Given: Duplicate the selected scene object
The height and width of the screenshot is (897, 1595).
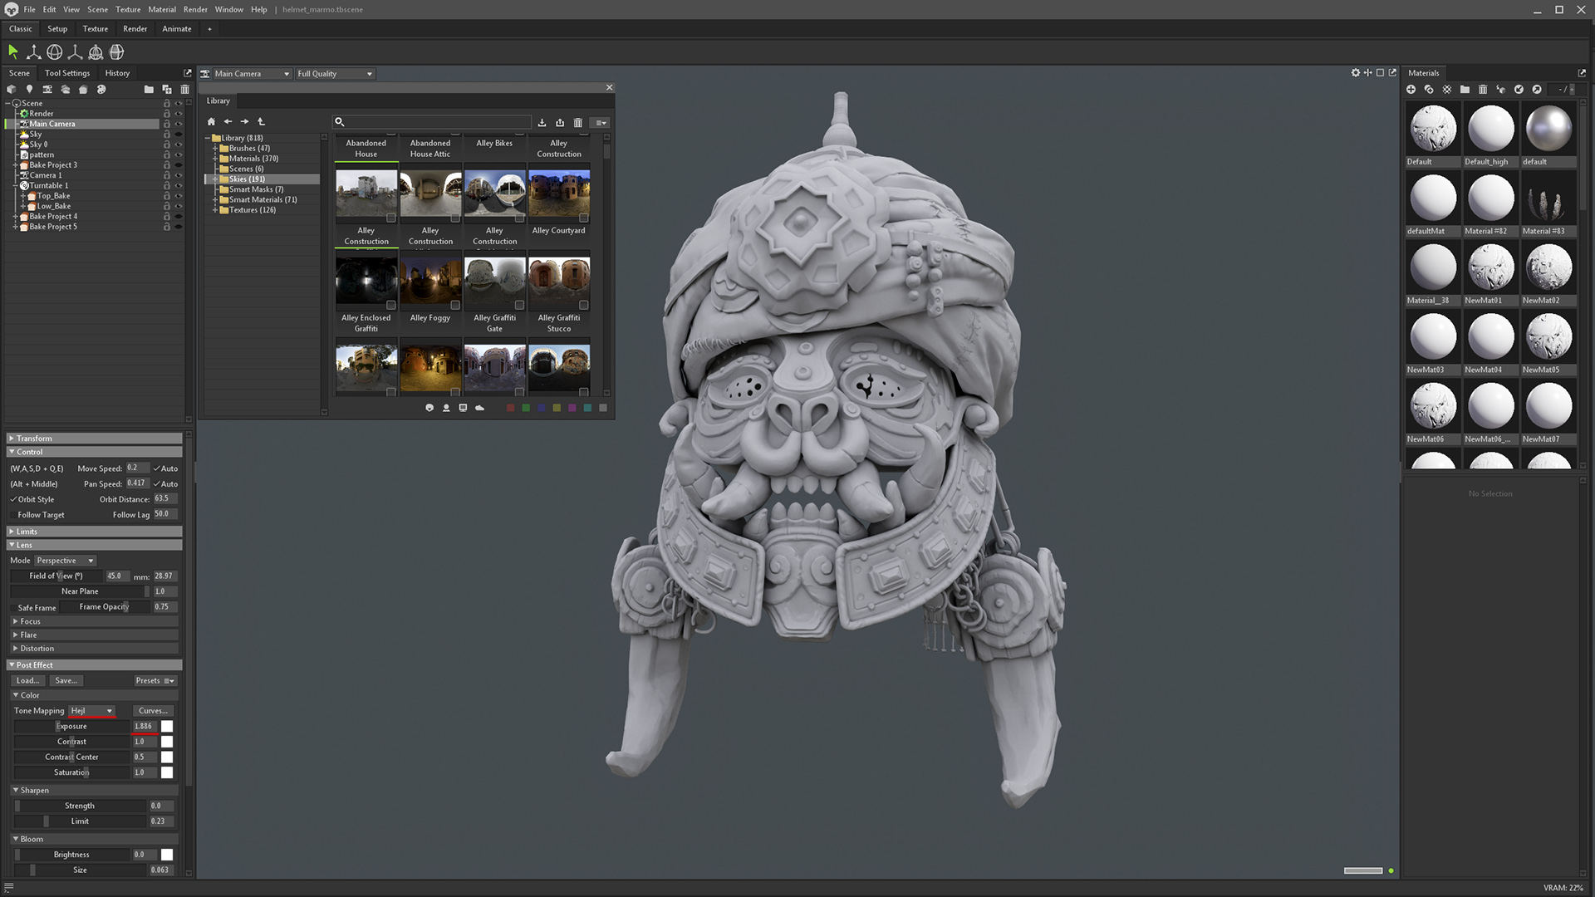Looking at the screenshot, I should (167, 90).
